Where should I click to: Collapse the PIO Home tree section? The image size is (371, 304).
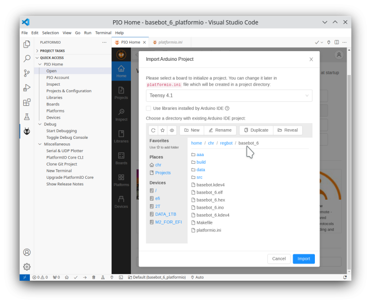pyautogui.click(x=40, y=64)
